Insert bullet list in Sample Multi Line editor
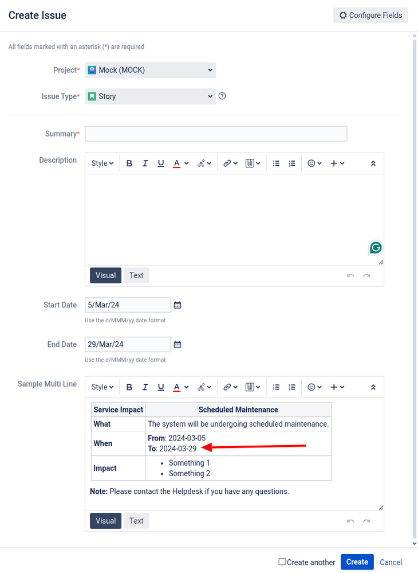 [276, 387]
